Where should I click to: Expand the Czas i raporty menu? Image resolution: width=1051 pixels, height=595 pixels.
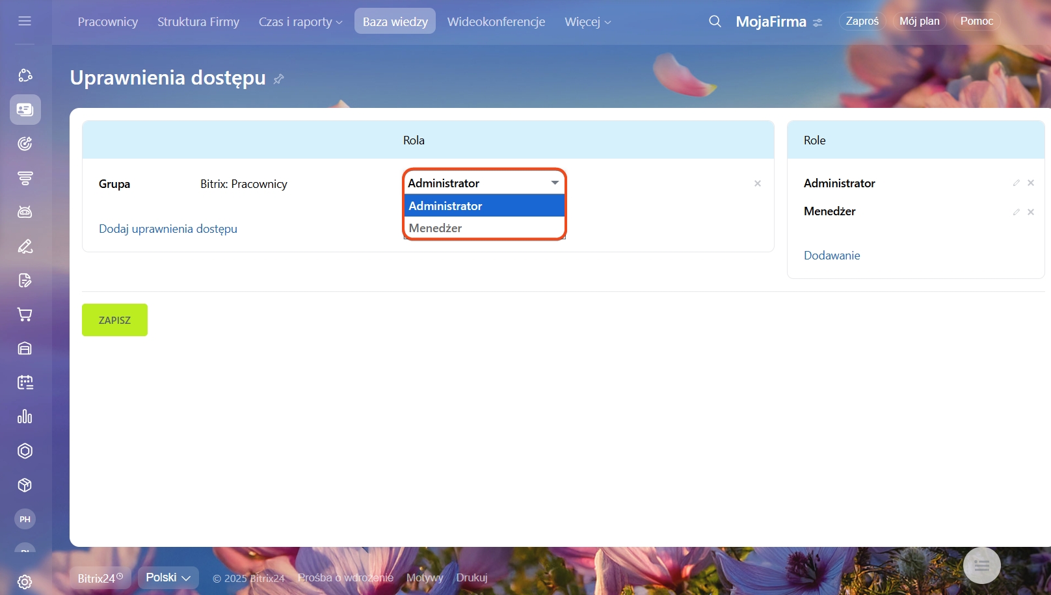[x=300, y=22]
